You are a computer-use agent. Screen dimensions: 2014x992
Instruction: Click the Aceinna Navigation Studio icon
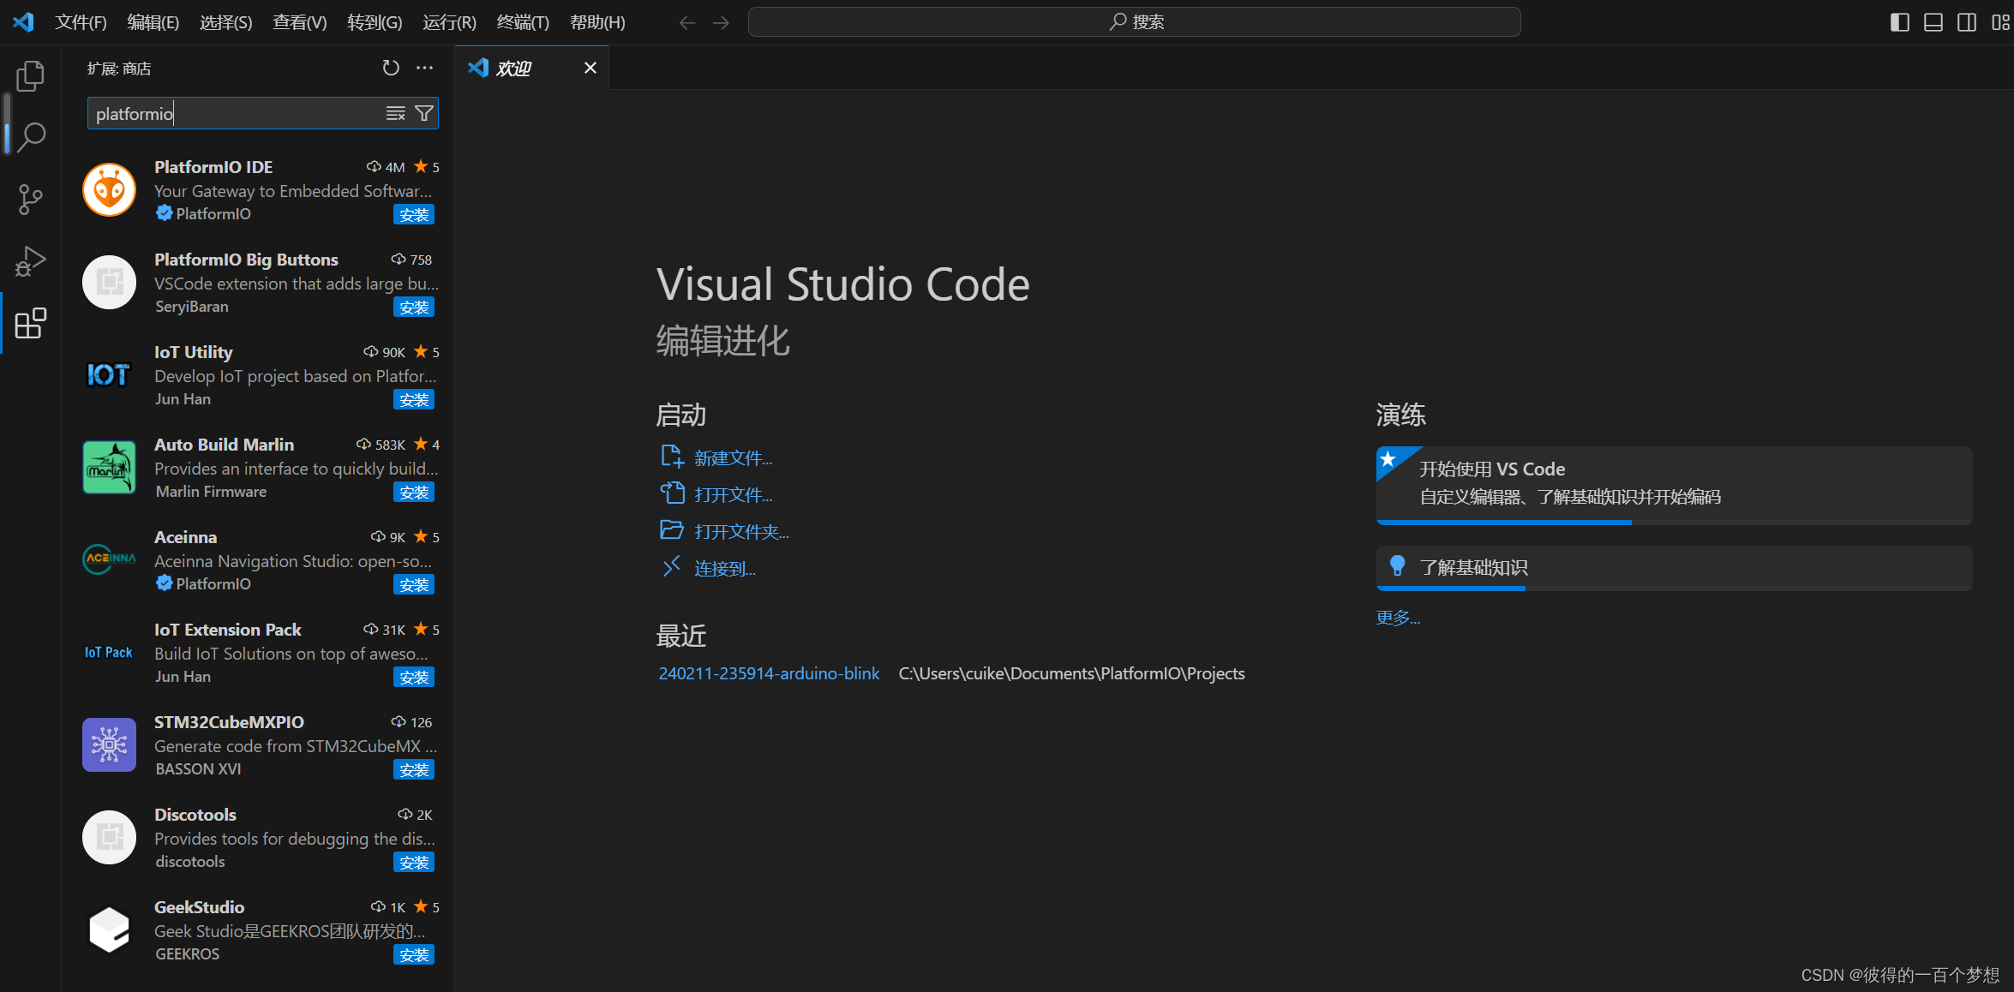pyautogui.click(x=108, y=559)
